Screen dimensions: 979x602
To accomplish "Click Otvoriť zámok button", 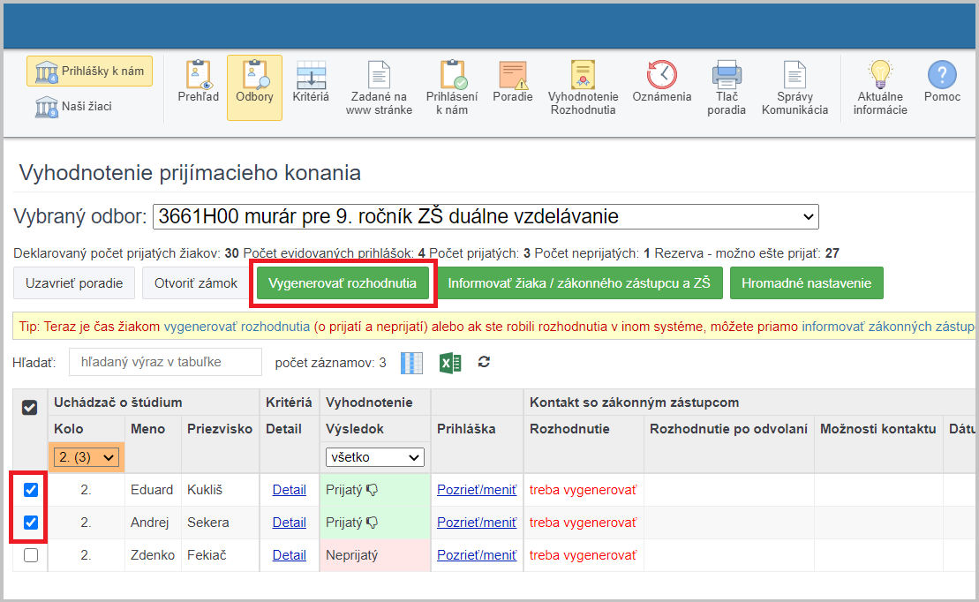I will (x=196, y=282).
